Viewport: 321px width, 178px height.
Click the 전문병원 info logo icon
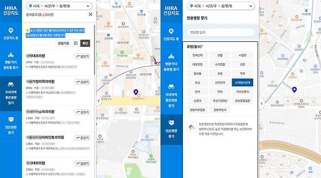tap(192, 127)
